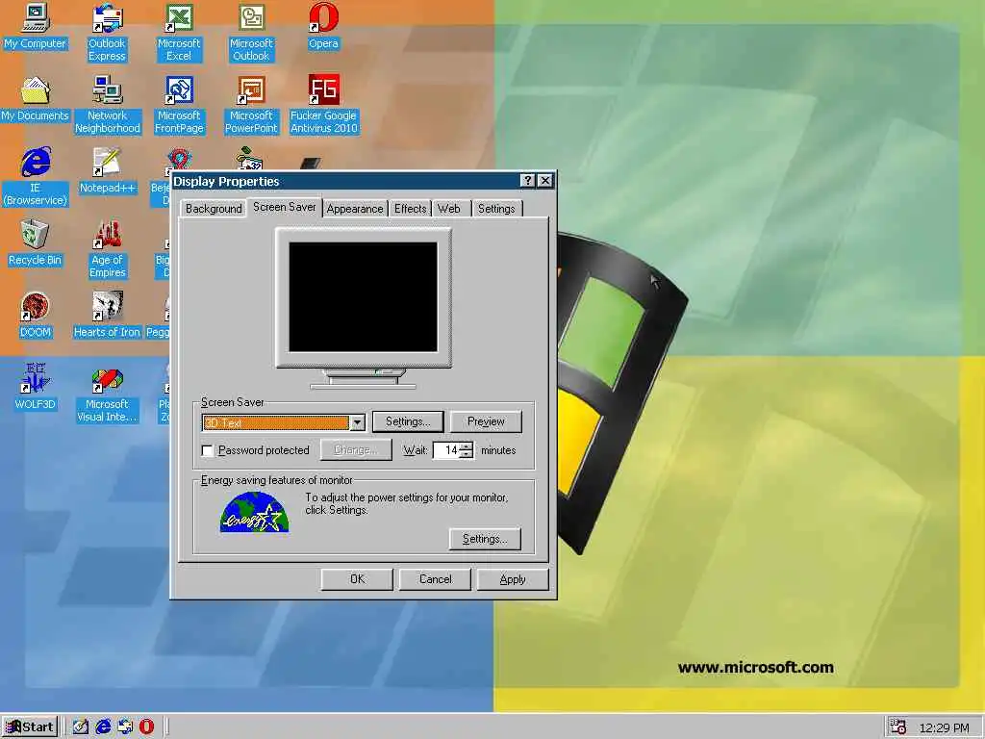Switch to the Background tab
Screen dimensions: 985x739
[214, 209]
